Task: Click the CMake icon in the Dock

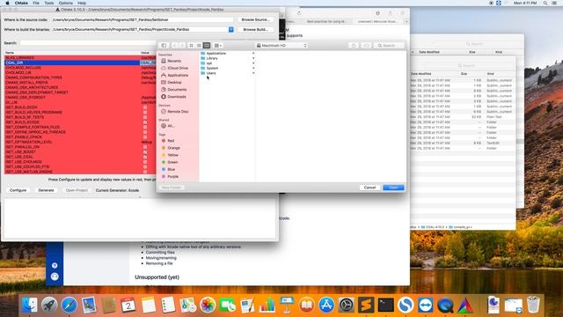Action: coord(465,305)
